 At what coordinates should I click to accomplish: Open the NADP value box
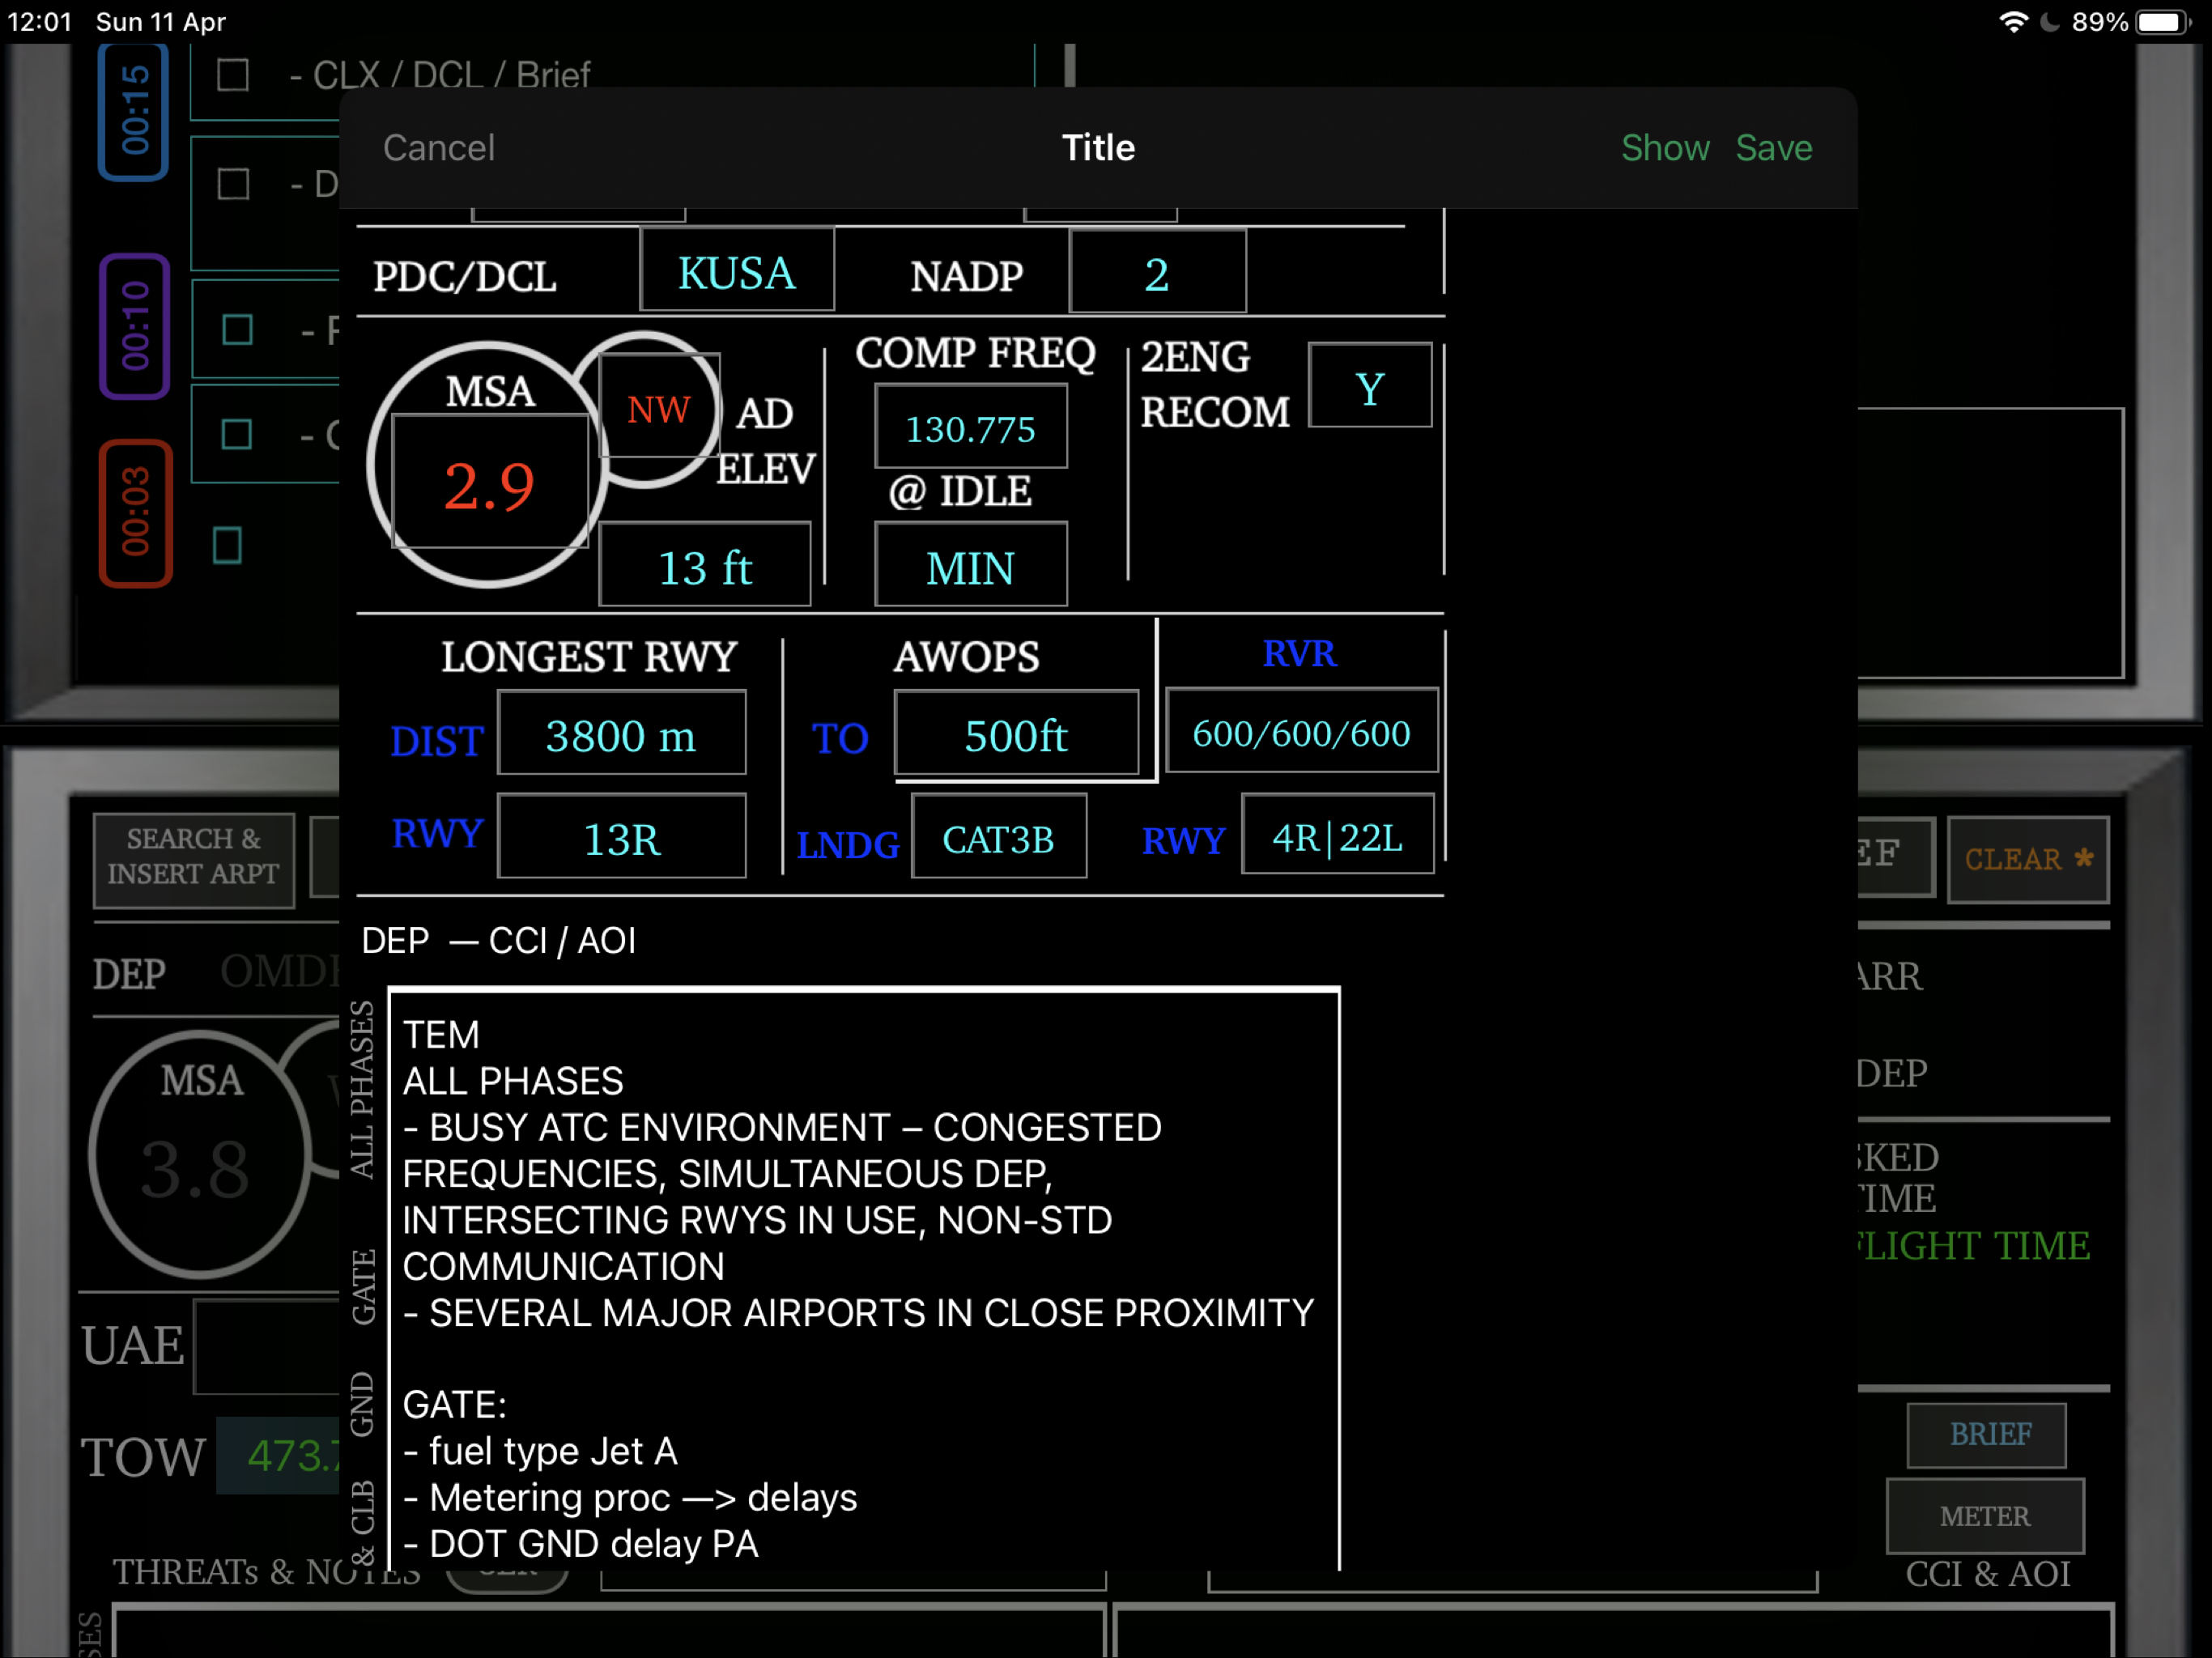[x=1157, y=274]
